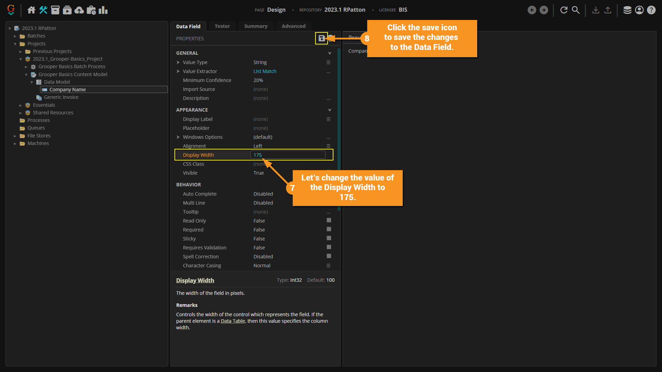
Task: Open the Stats bar-chart icon
Action: pyautogui.click(x=103, y=10)
